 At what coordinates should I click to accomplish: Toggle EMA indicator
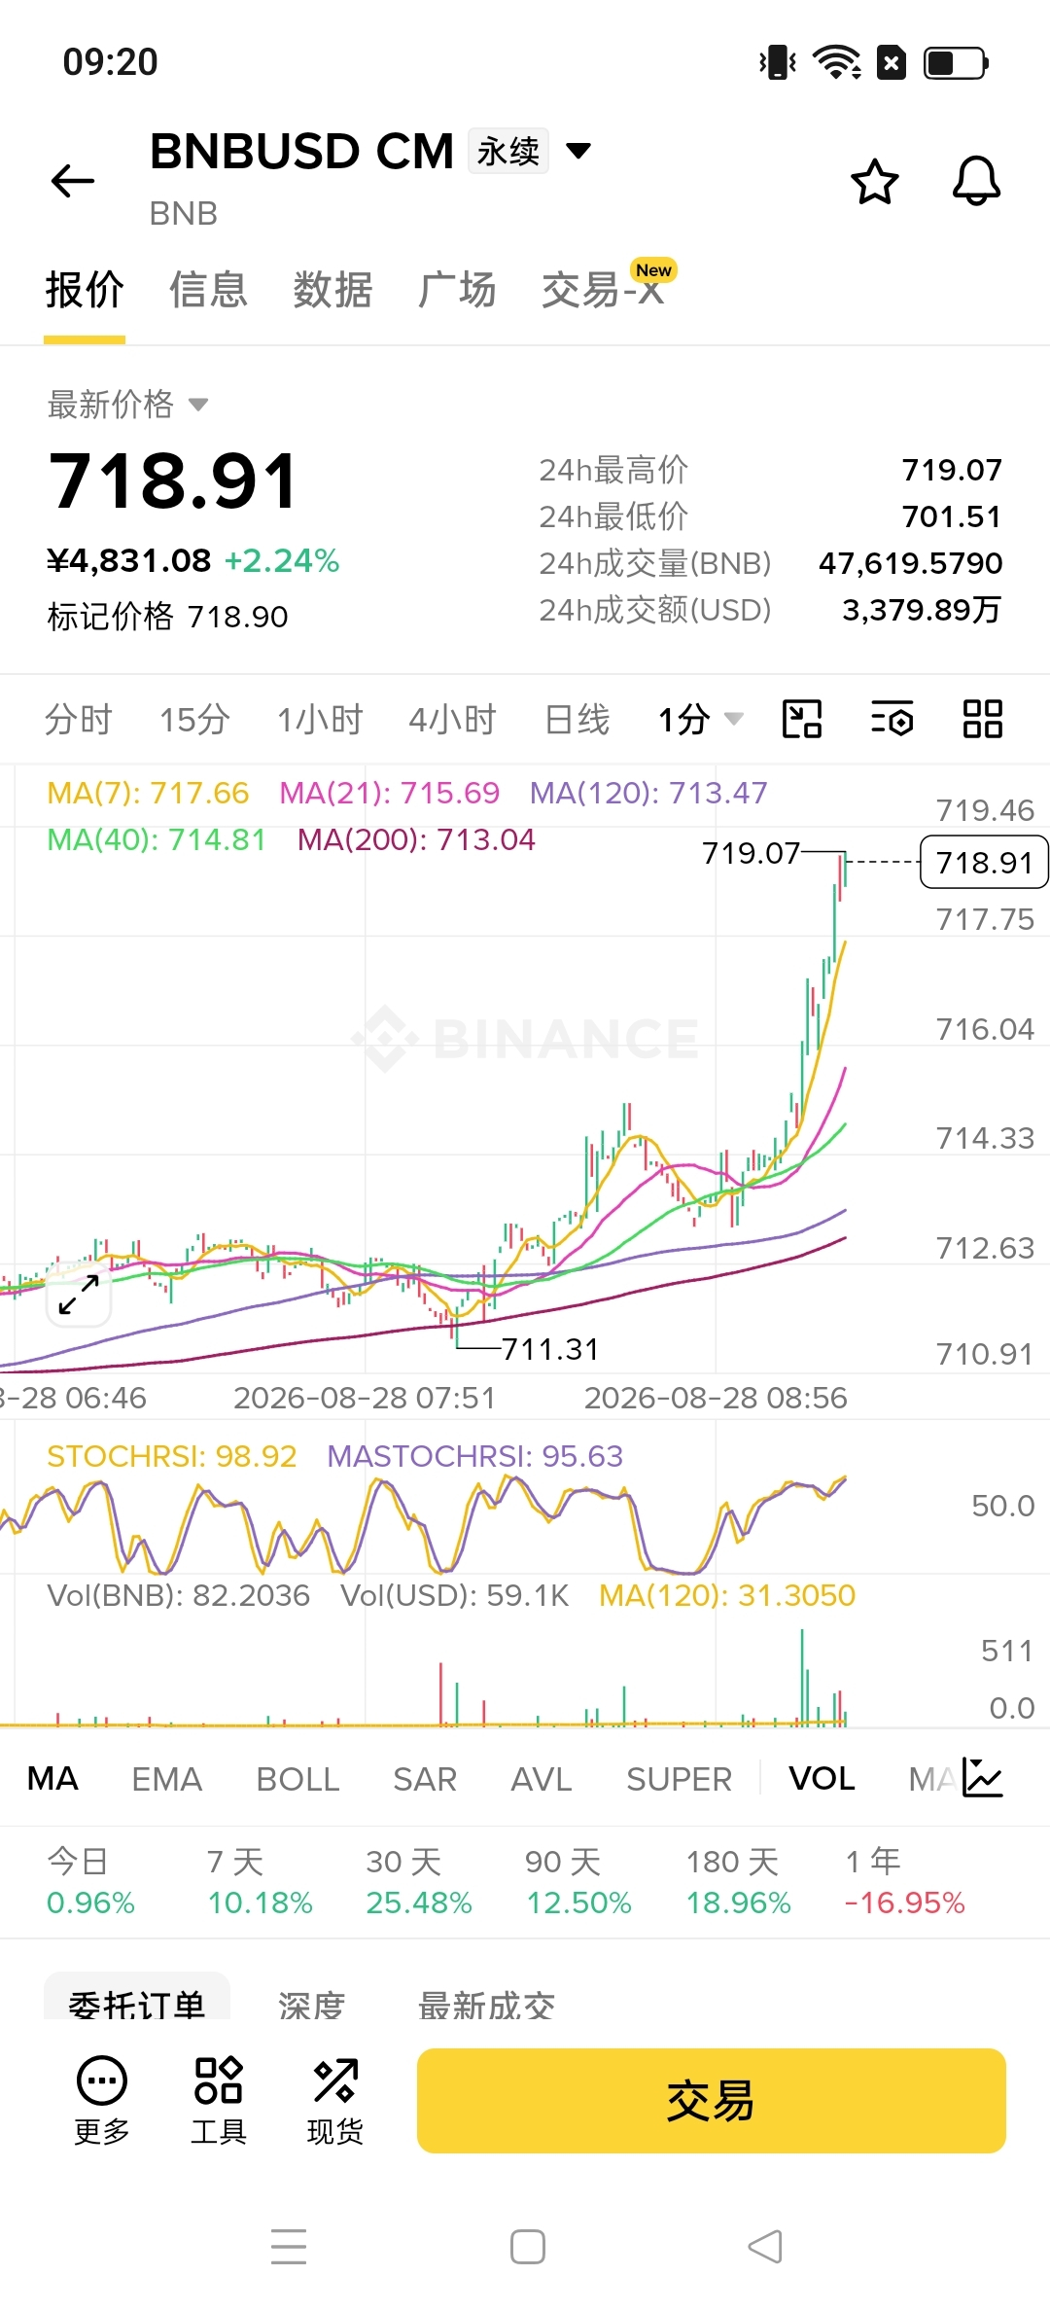coord(167,1779)
